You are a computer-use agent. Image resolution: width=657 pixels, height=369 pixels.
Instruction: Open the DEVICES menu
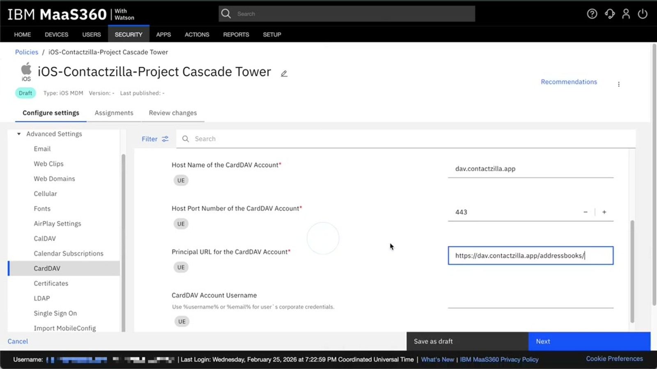pos(57,34)
